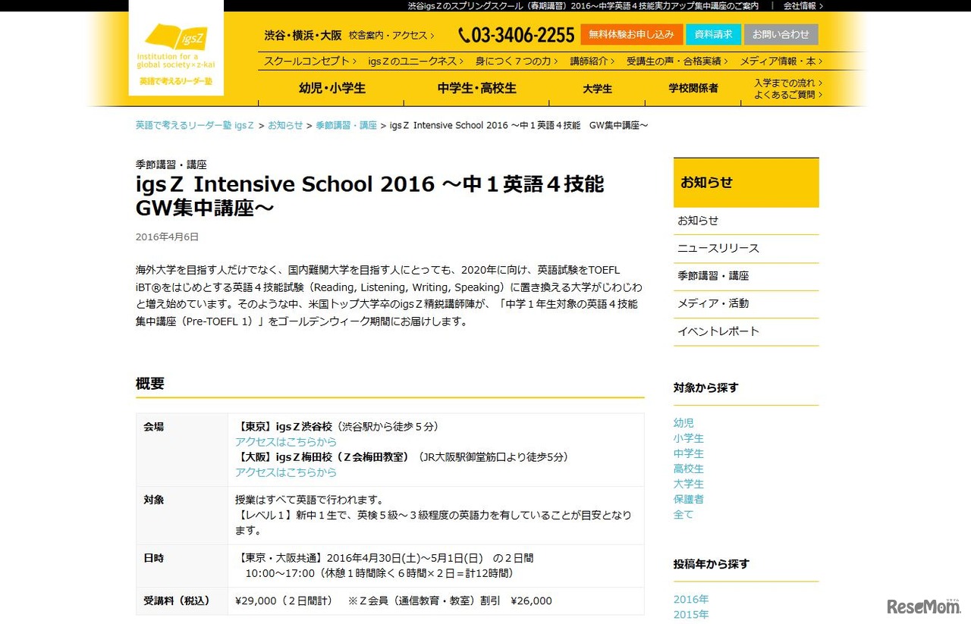This screenshot has height=624, width=971.
Task: Click the yellow お知らせ sidebar header
Action: click(746, 183)
